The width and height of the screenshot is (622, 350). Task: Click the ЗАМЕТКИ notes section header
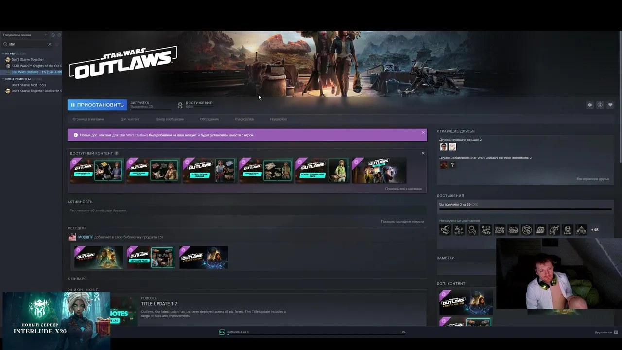point(446,258)
